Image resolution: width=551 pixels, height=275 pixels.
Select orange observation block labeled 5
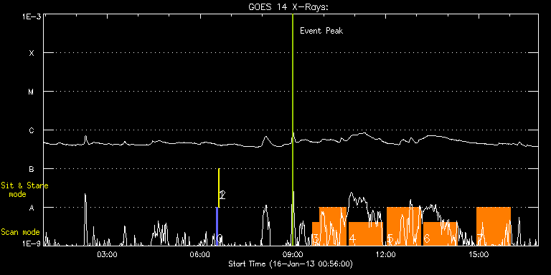point(403,226)
